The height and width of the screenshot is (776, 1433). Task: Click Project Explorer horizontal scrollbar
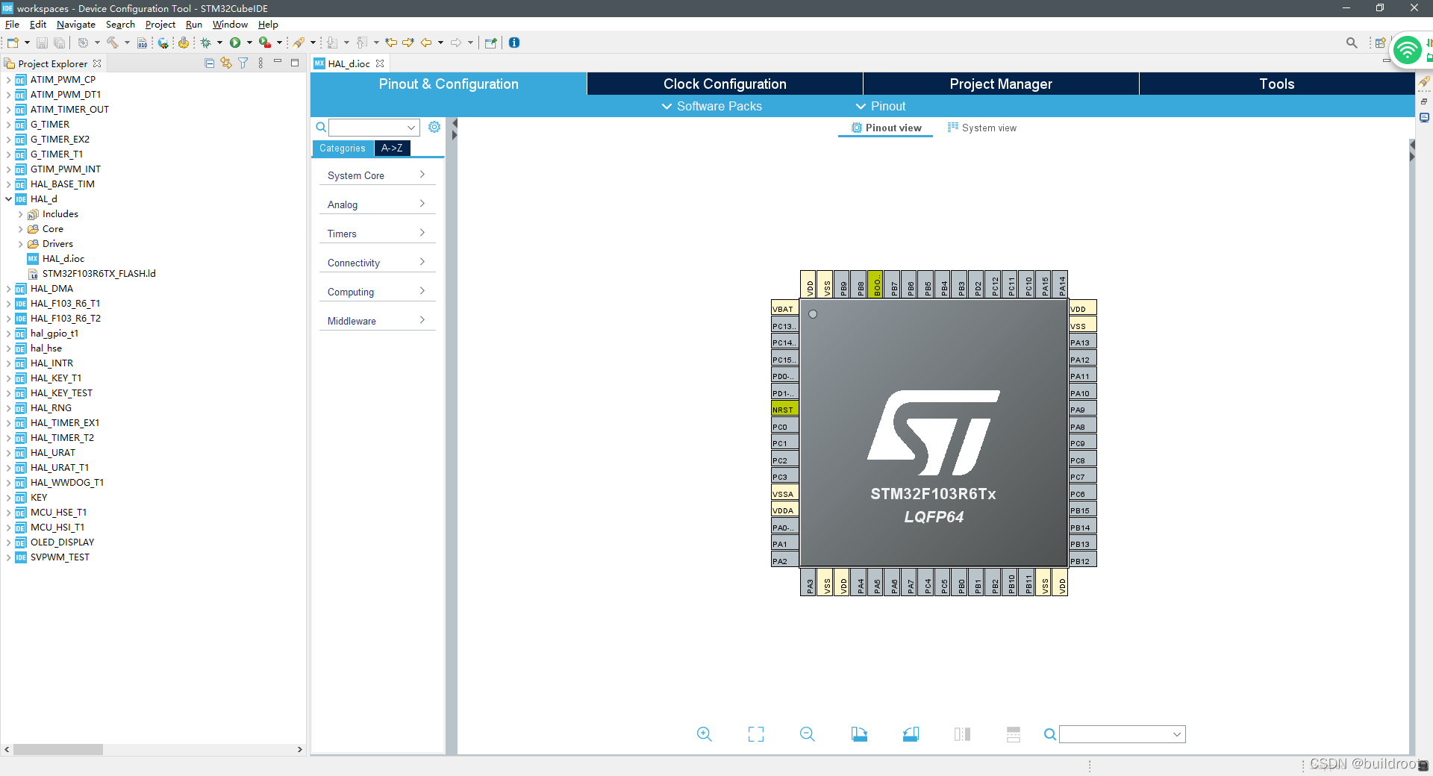click(x=58, y=749)
